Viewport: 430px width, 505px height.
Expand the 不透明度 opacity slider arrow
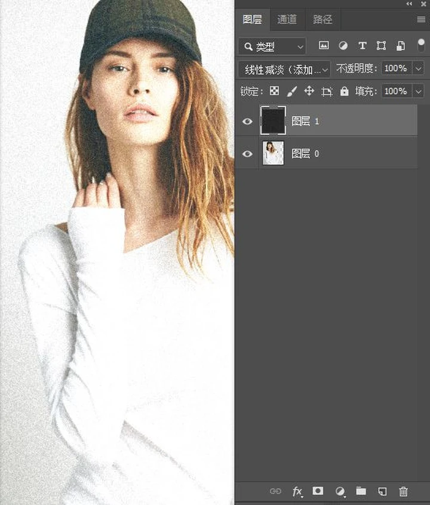coord(418,69)
